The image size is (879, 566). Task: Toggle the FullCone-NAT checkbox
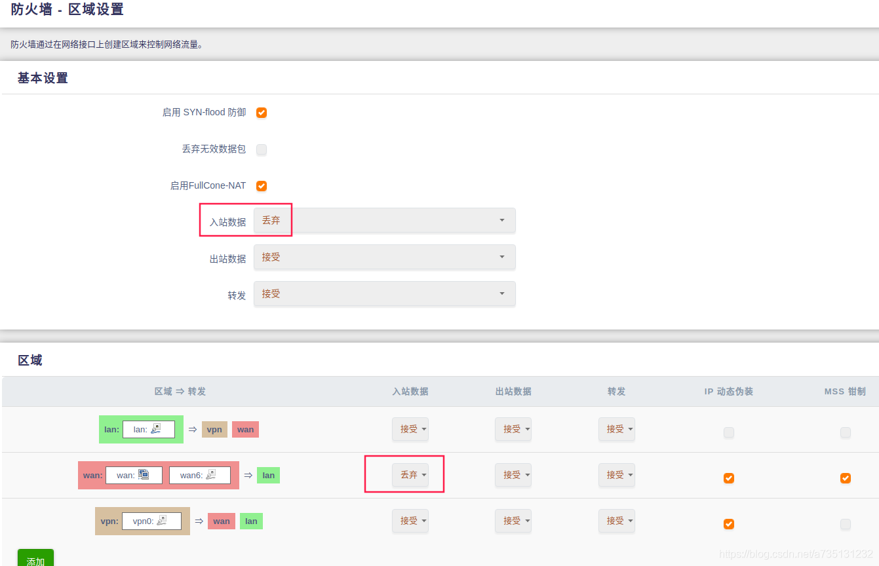pyautogui.click(x=262, y=186)
